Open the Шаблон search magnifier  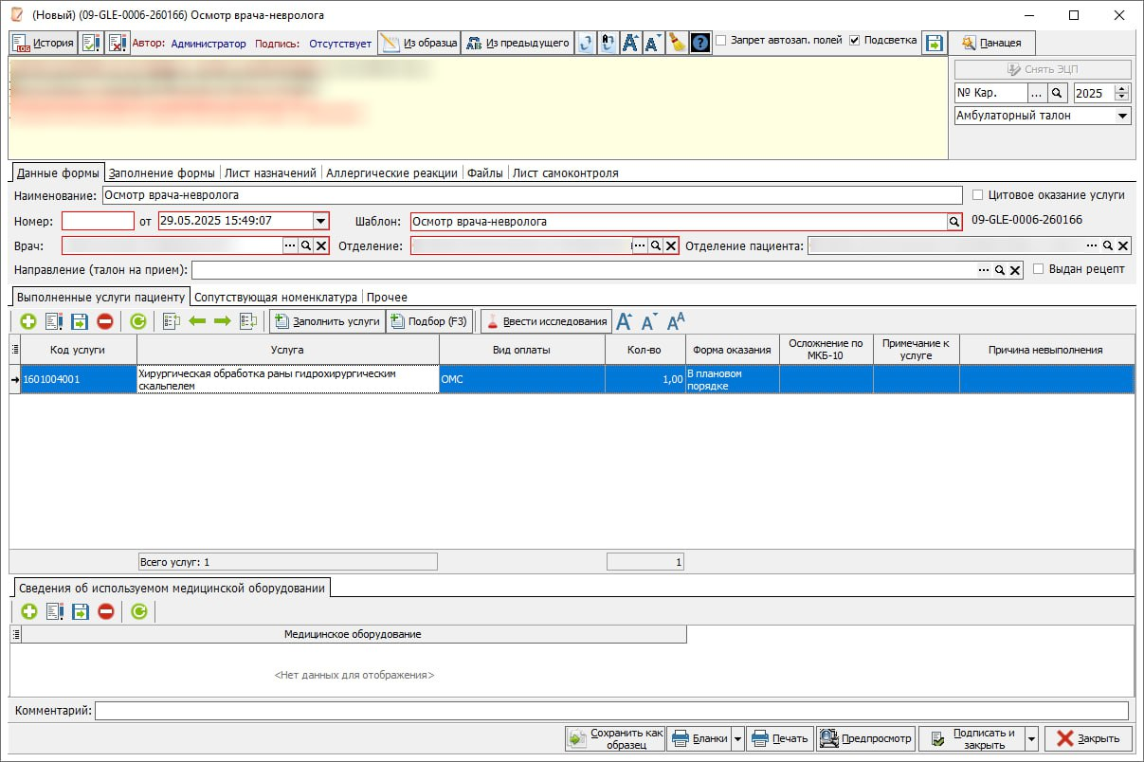[x=954, y=222]
